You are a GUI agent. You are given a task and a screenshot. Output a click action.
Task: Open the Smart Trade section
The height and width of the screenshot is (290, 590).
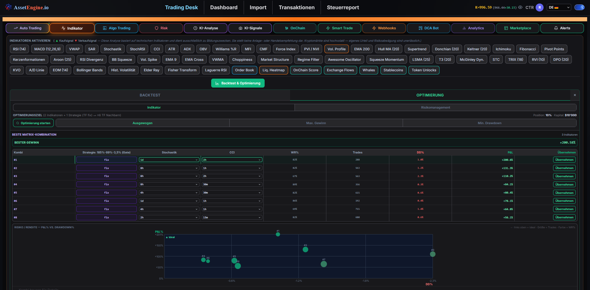[x=339, y=28]
